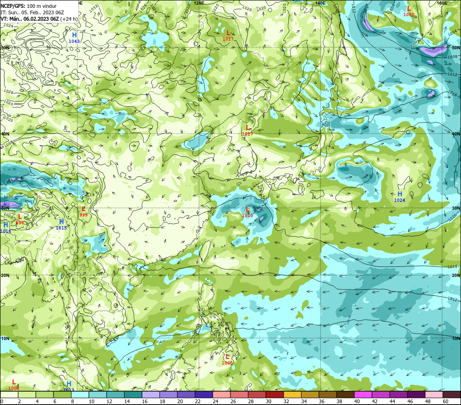461x405 pixels.
Task: Click the dark brown 38–40 legend swatch
Action: pos(346,394)
